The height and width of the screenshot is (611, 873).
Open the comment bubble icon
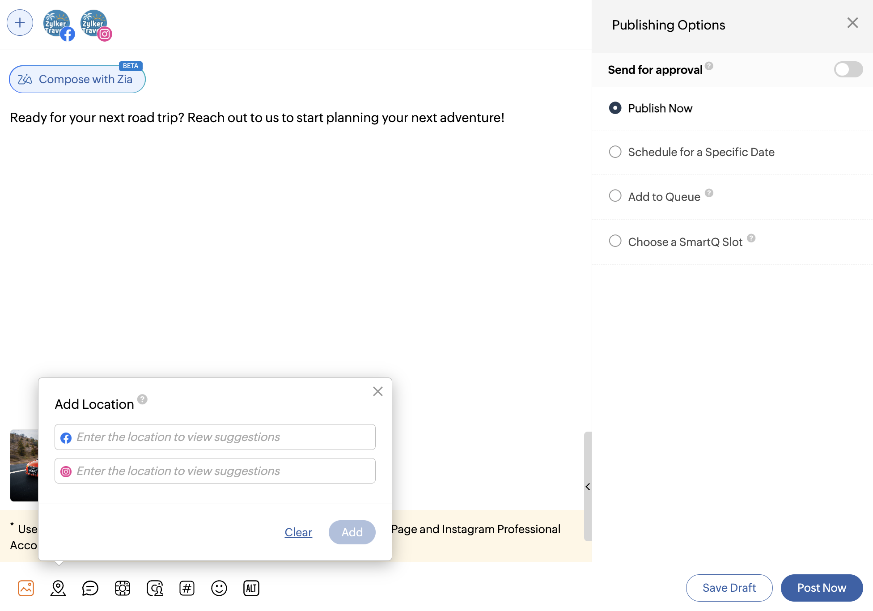pyautogui.click(x=90, y=588)
